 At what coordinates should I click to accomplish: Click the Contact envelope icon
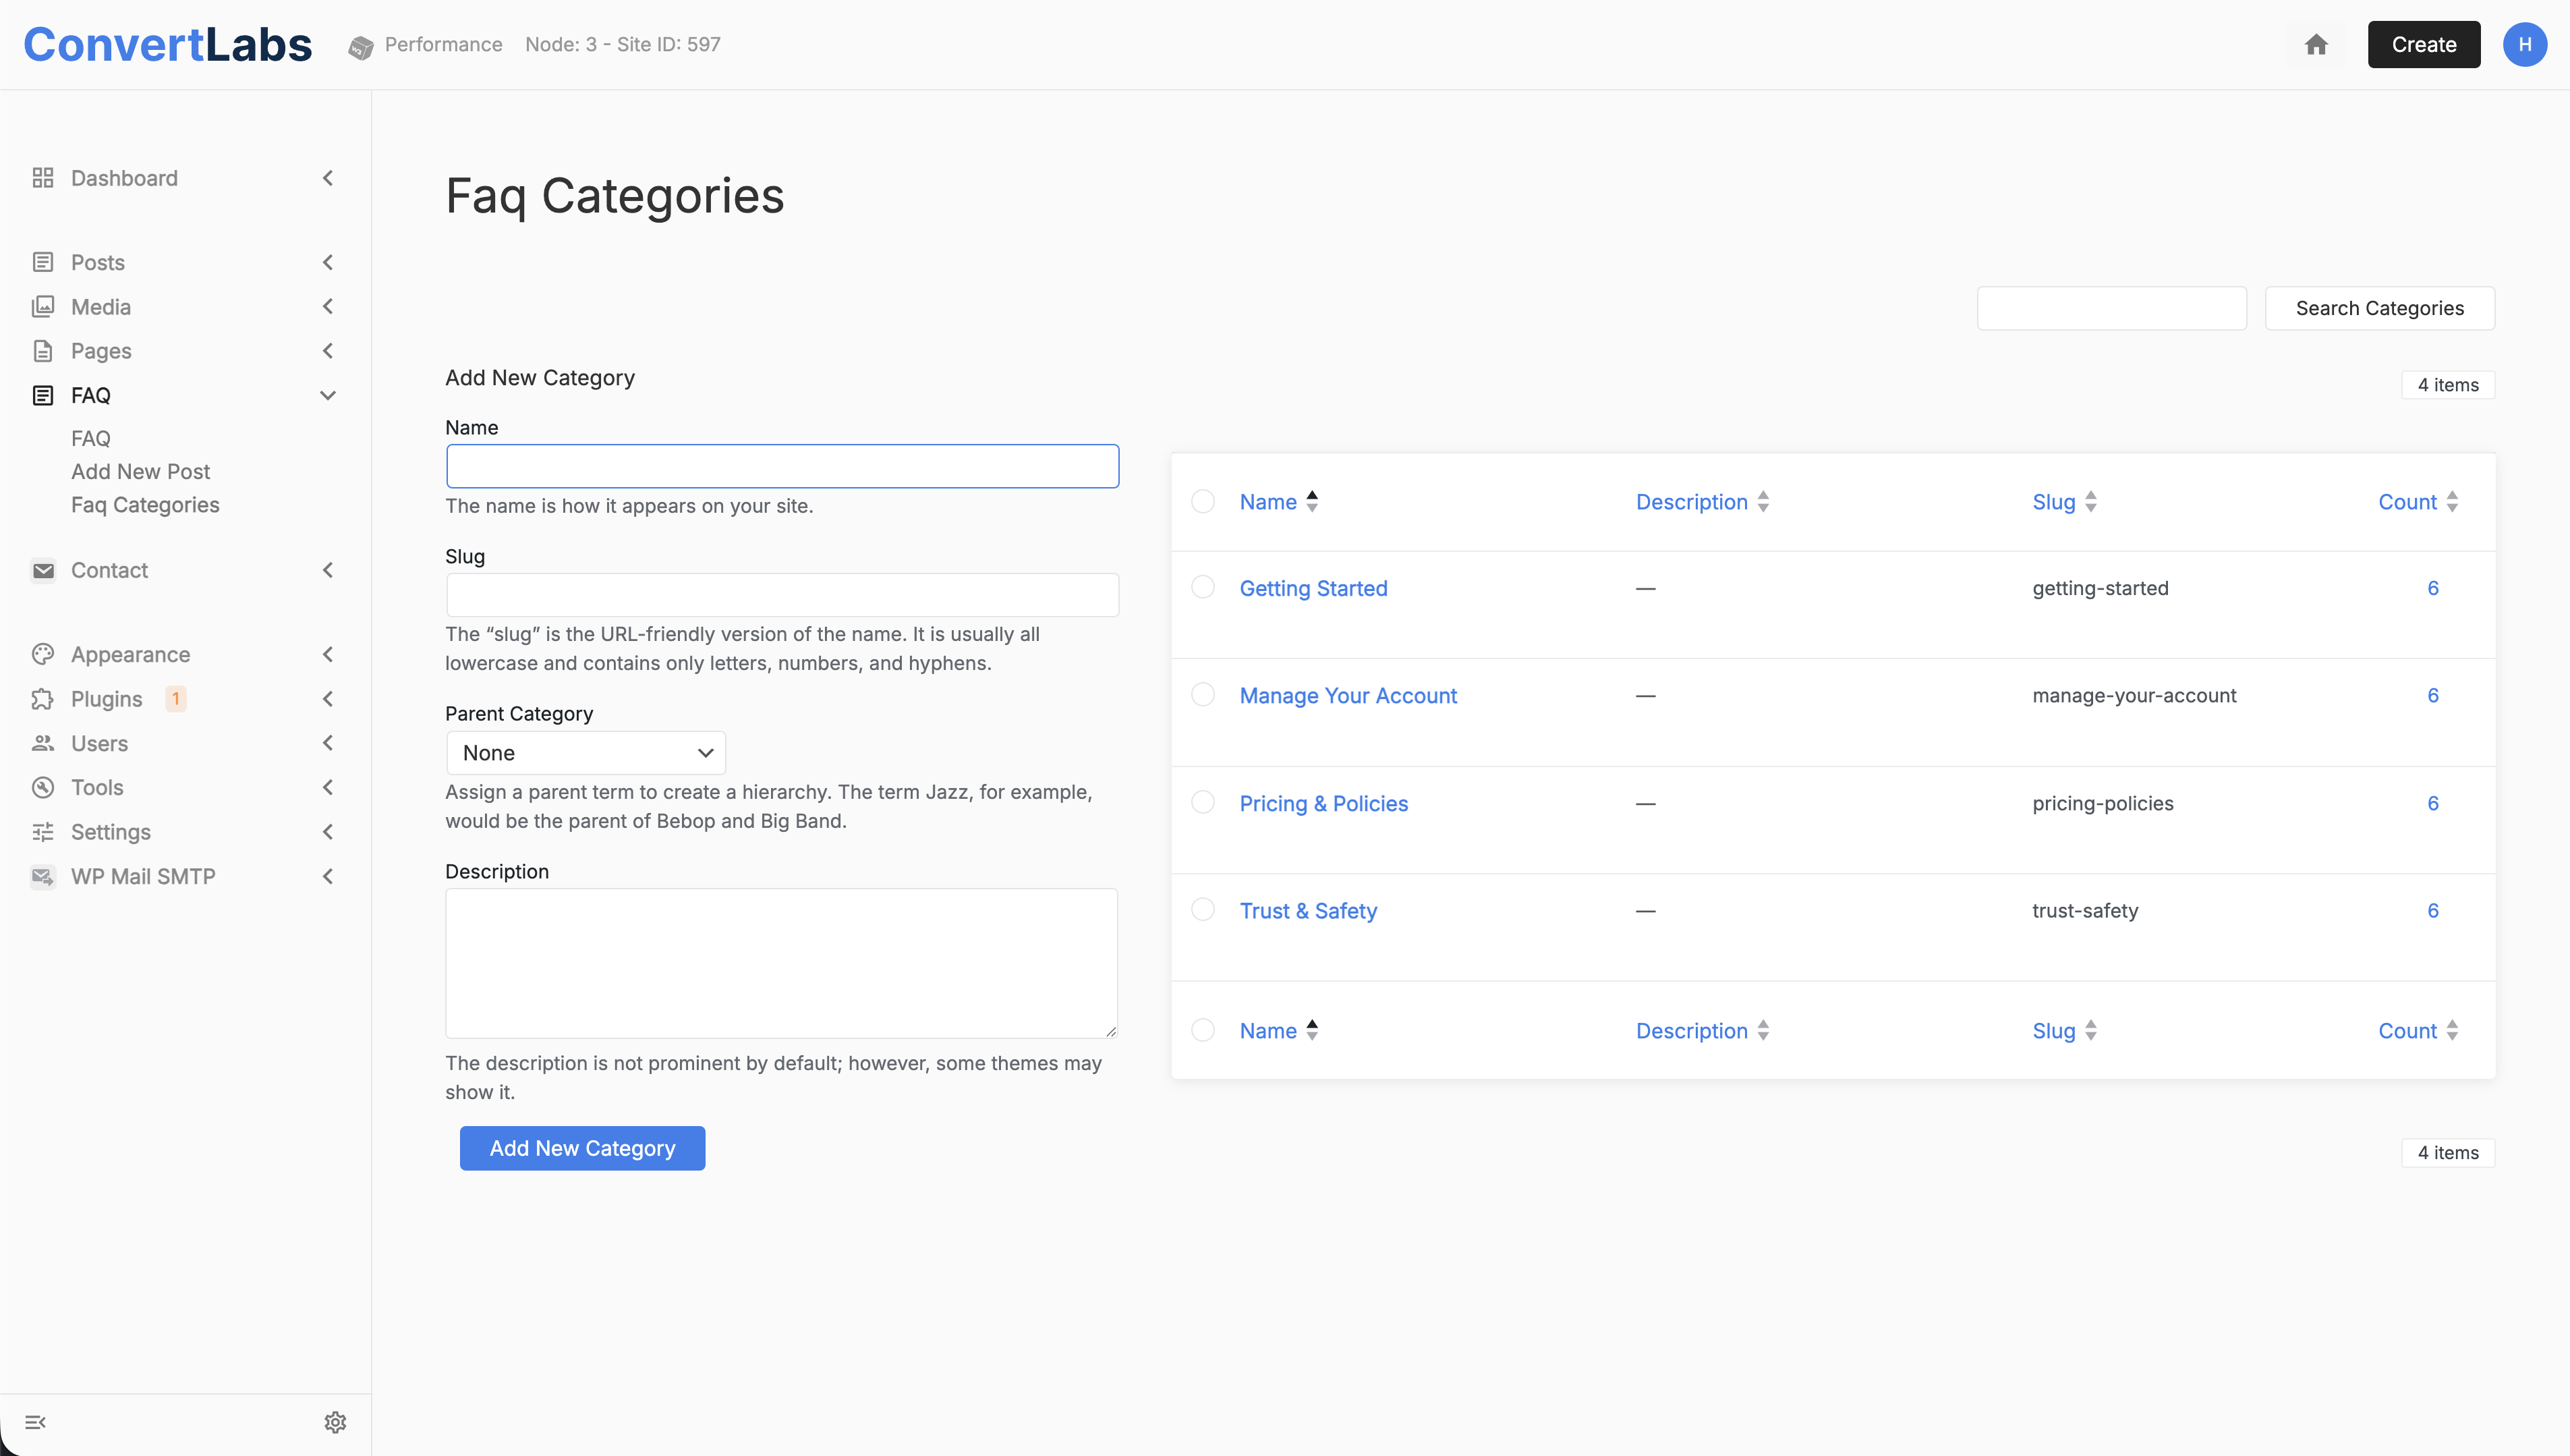coord(42,570)
